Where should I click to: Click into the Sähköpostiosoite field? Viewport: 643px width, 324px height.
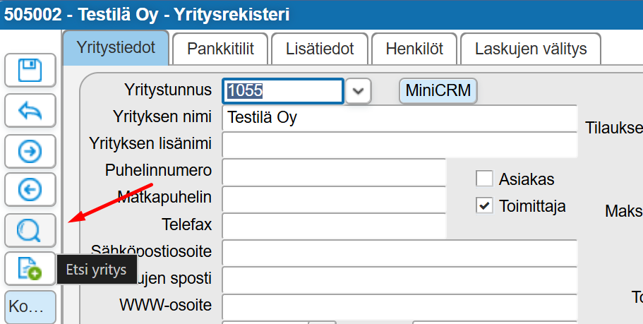[x=399, y=251]
